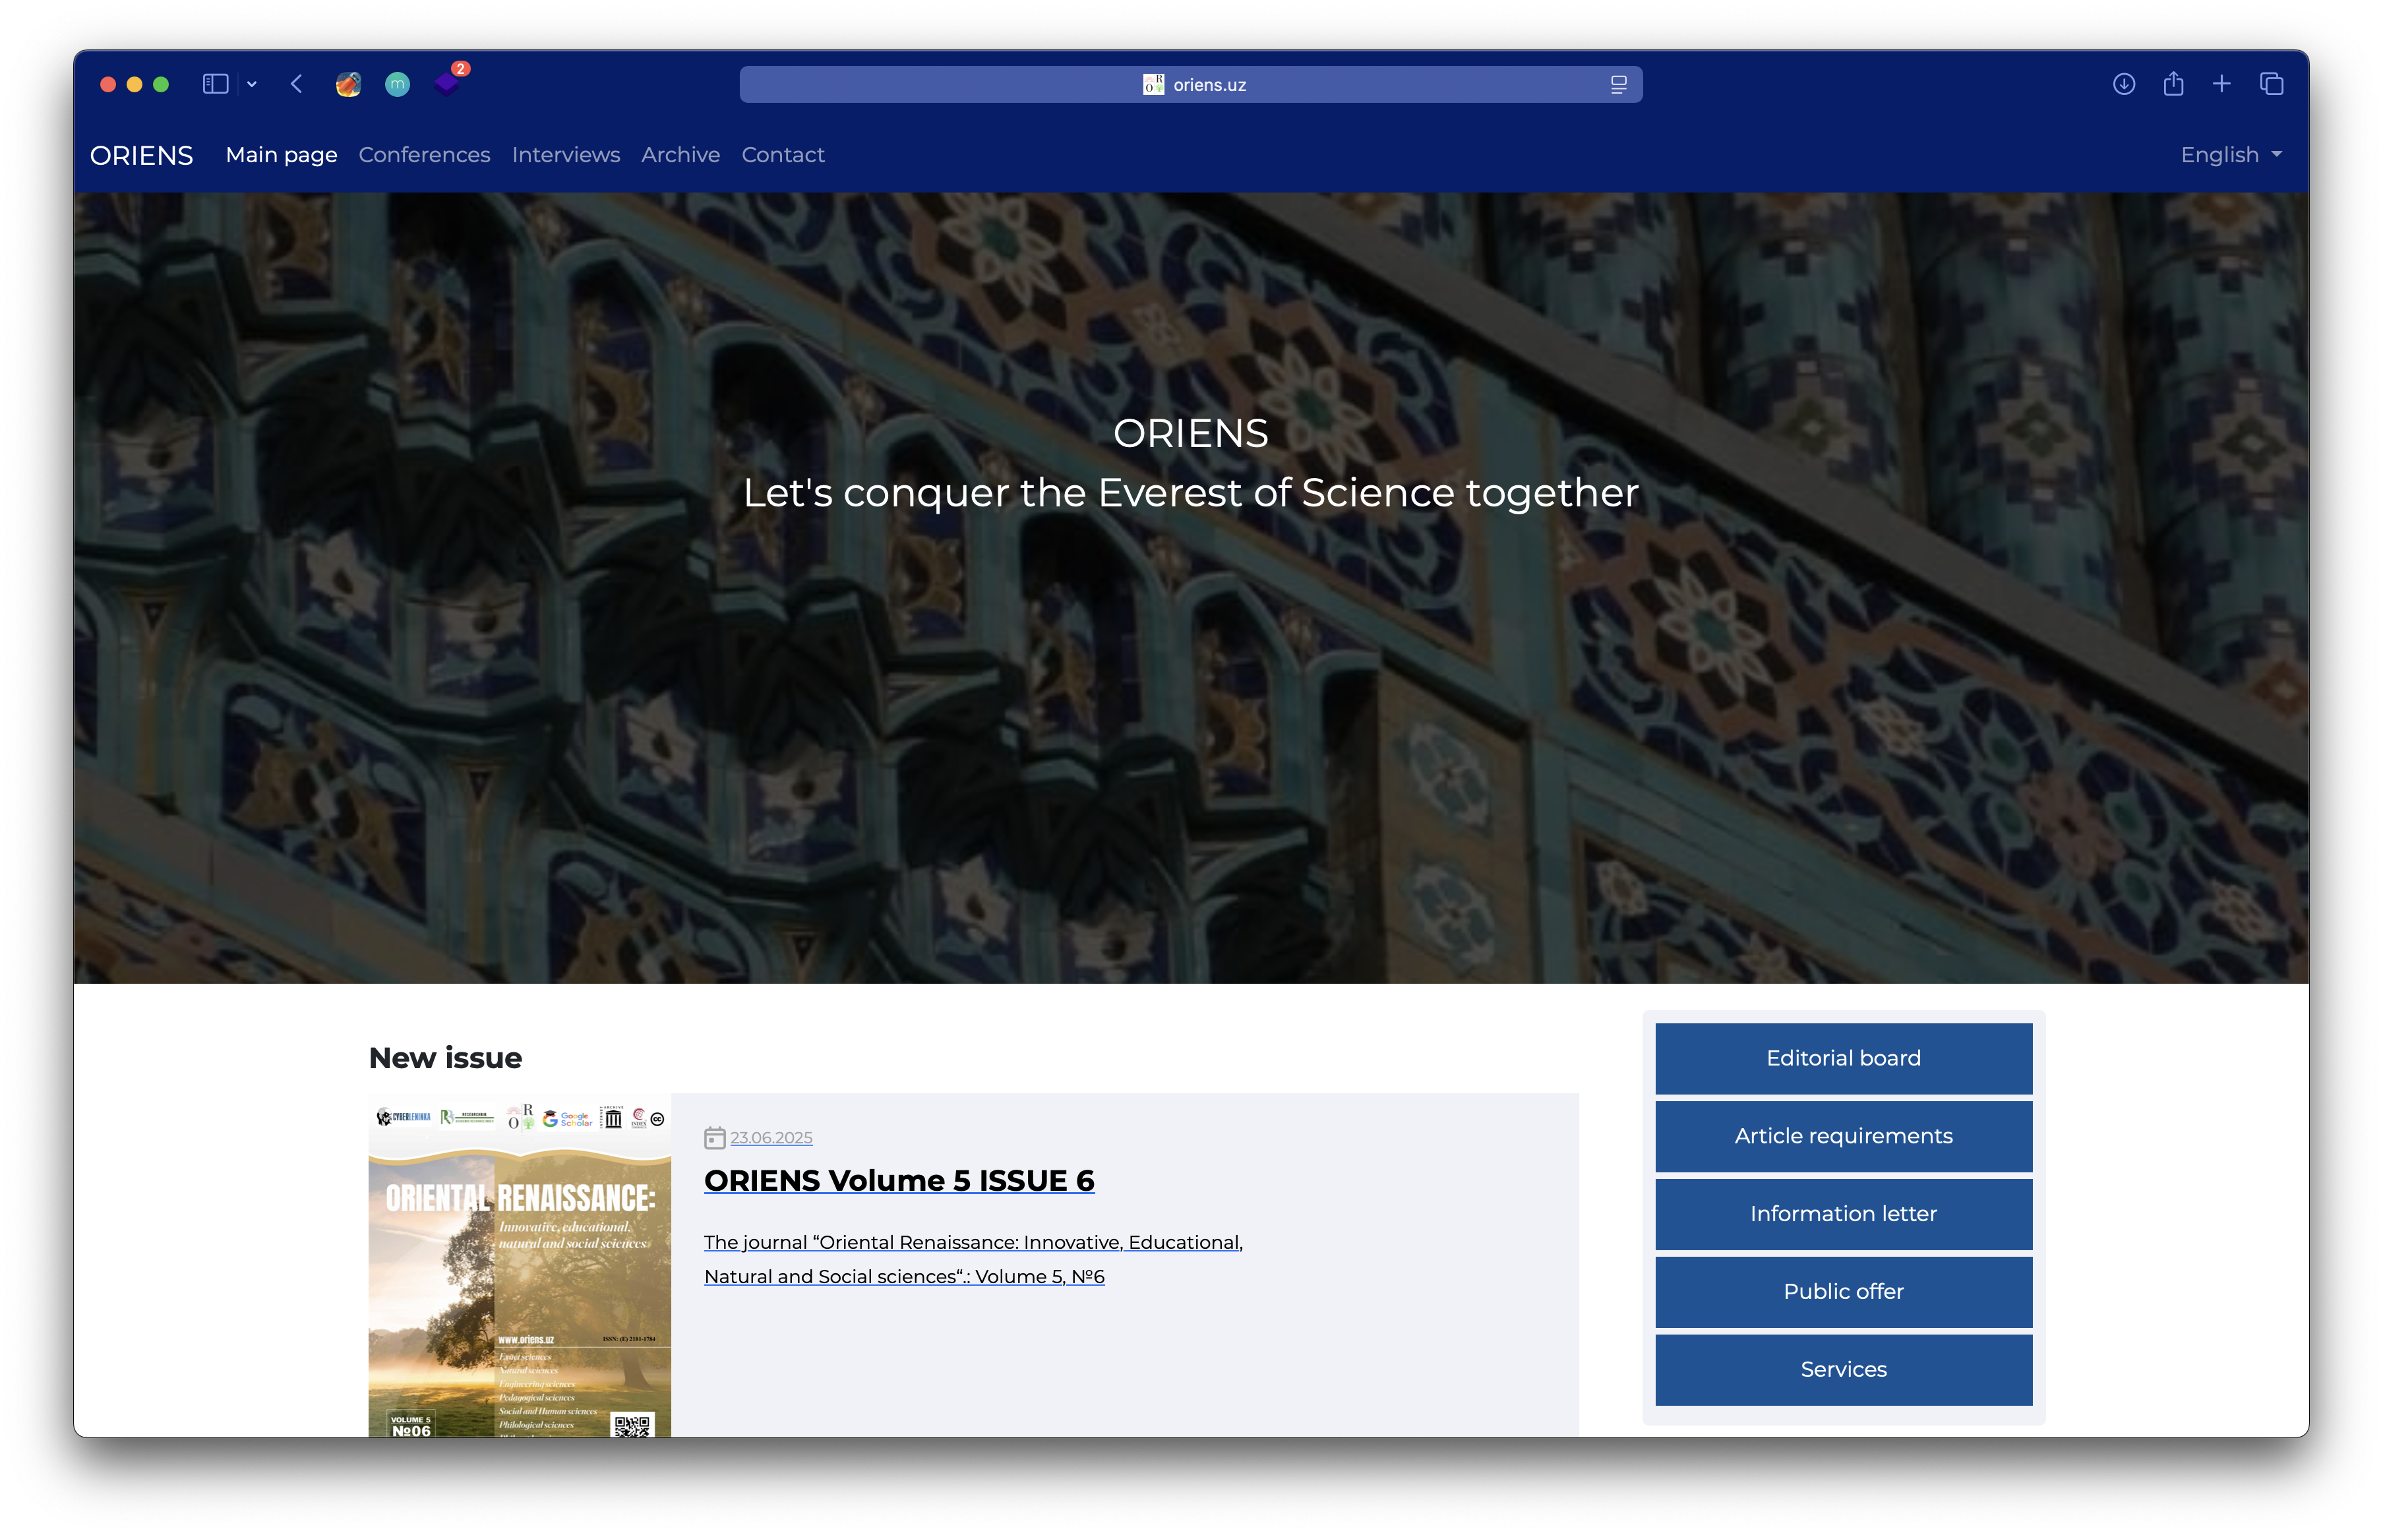Open the tab group dropdown chevron
This screenshot has width=2383, height=1535.
252,84
